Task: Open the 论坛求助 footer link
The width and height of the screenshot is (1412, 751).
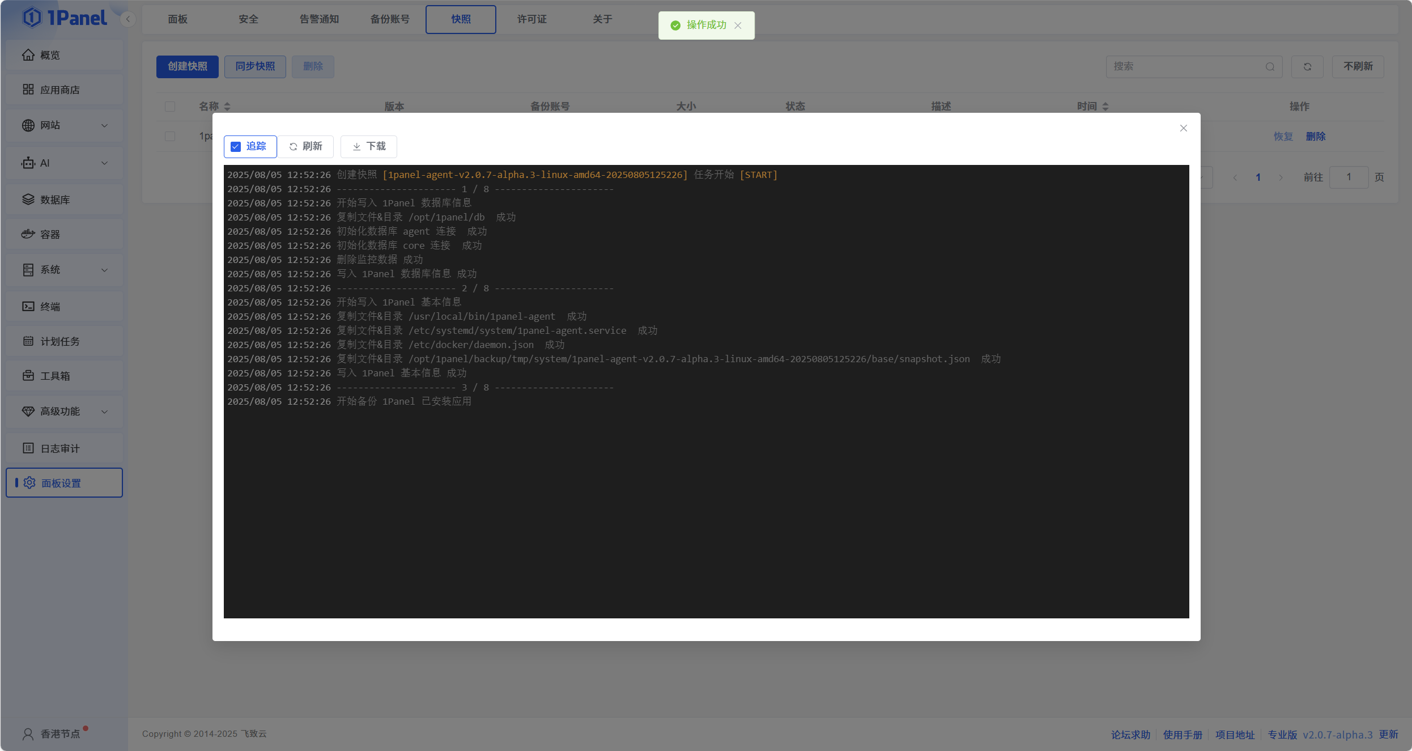Action: (x=1130, y=735)
